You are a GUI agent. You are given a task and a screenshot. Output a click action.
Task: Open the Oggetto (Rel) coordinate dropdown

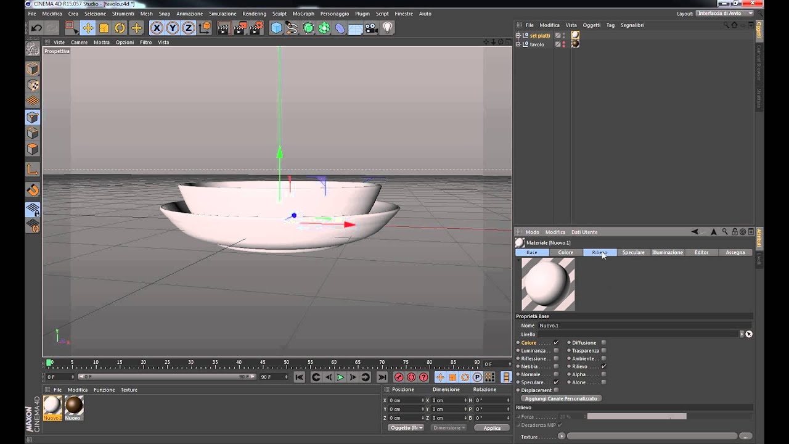click(406, 427)
